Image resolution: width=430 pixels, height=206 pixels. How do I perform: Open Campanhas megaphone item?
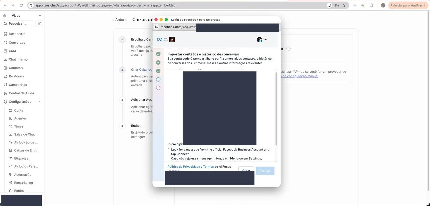click(5, 85)
